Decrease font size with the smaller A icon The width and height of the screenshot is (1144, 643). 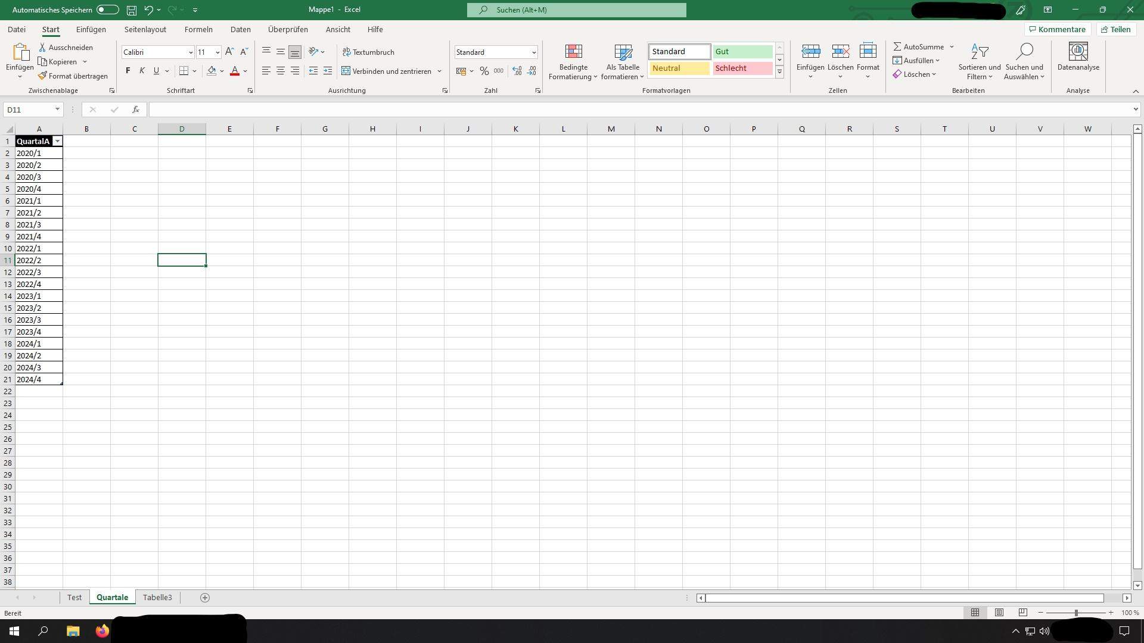(244, 52)
